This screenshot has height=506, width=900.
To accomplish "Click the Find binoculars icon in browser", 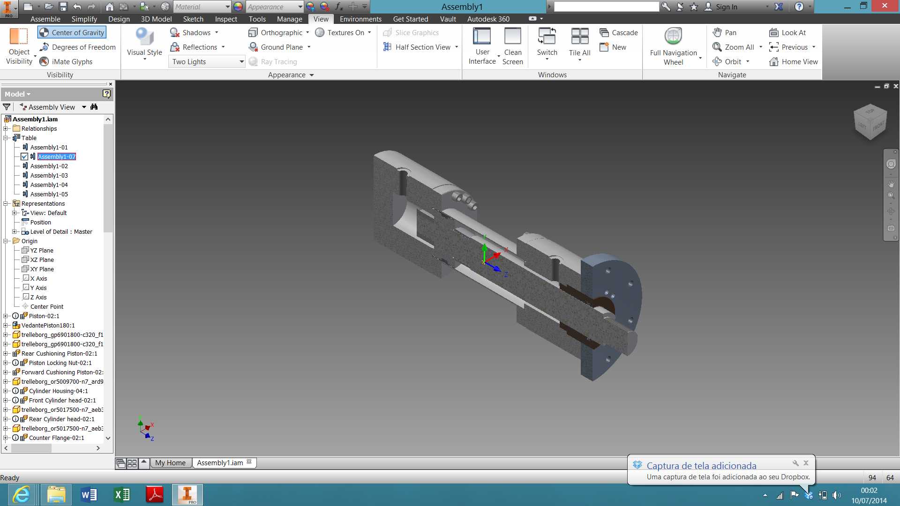I will (x=94, y=107).
